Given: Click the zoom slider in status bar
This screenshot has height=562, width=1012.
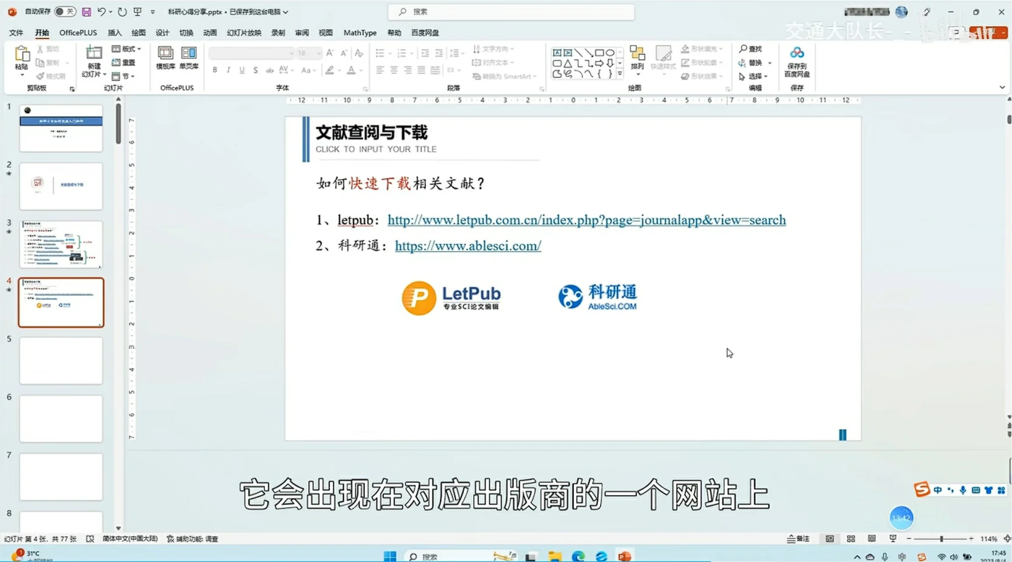Looking at the screenshot, I should (941, 539).
